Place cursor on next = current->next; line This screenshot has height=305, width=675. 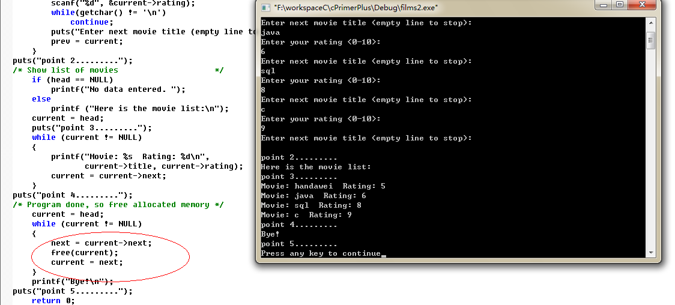tap(101, 243)
